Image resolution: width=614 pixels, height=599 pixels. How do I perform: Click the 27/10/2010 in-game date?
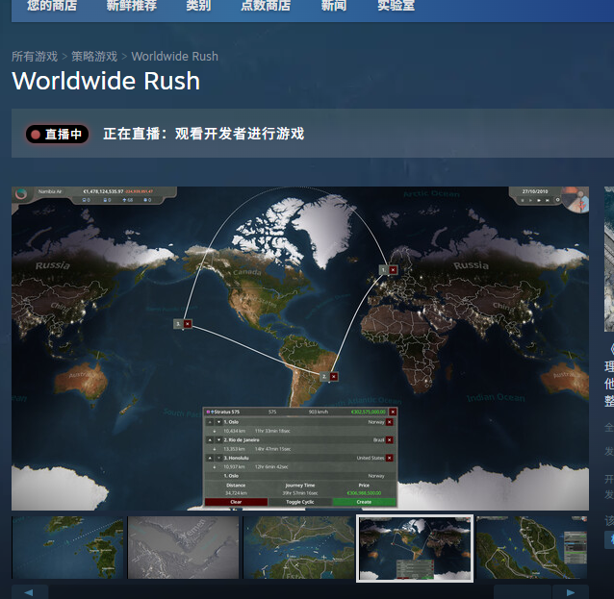[x=535, y=191]
